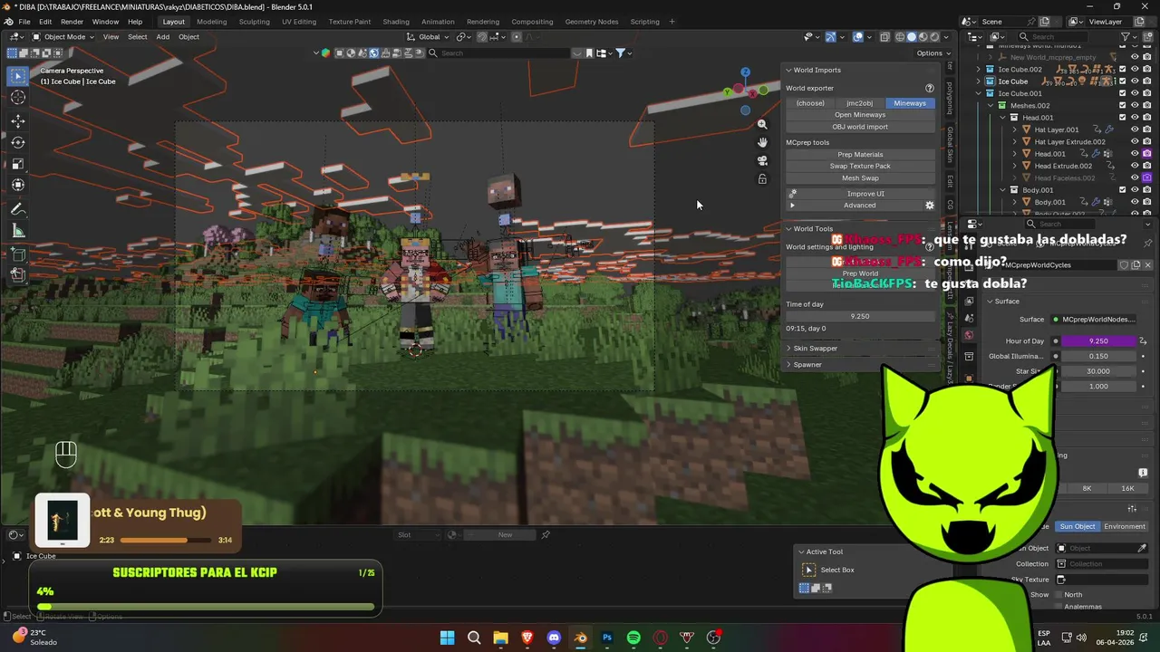Open the File menu

point(24,22)
